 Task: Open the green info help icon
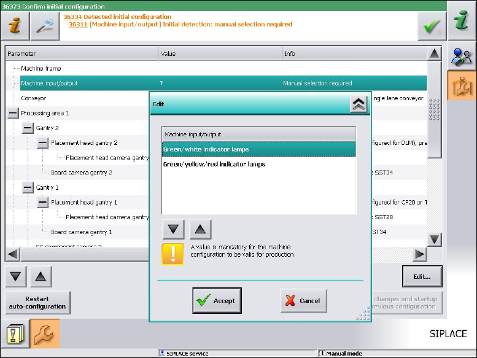tap(462, 20)
